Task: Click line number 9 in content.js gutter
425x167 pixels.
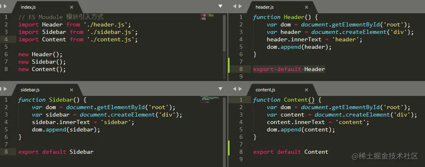Action: coord(241,159)
